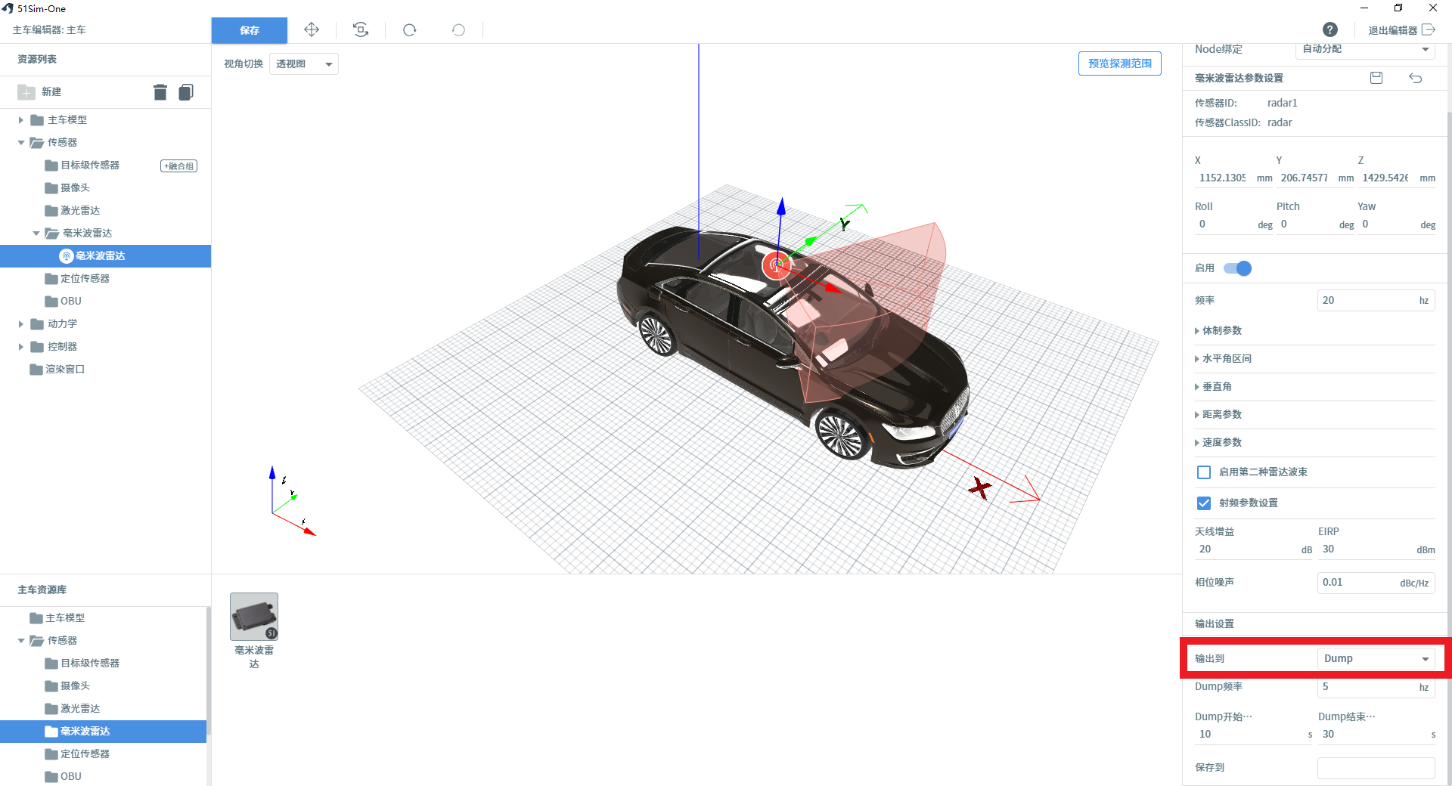Open the help question mark icon
Screen dimensions: 1452x786
coord(1330,29)
